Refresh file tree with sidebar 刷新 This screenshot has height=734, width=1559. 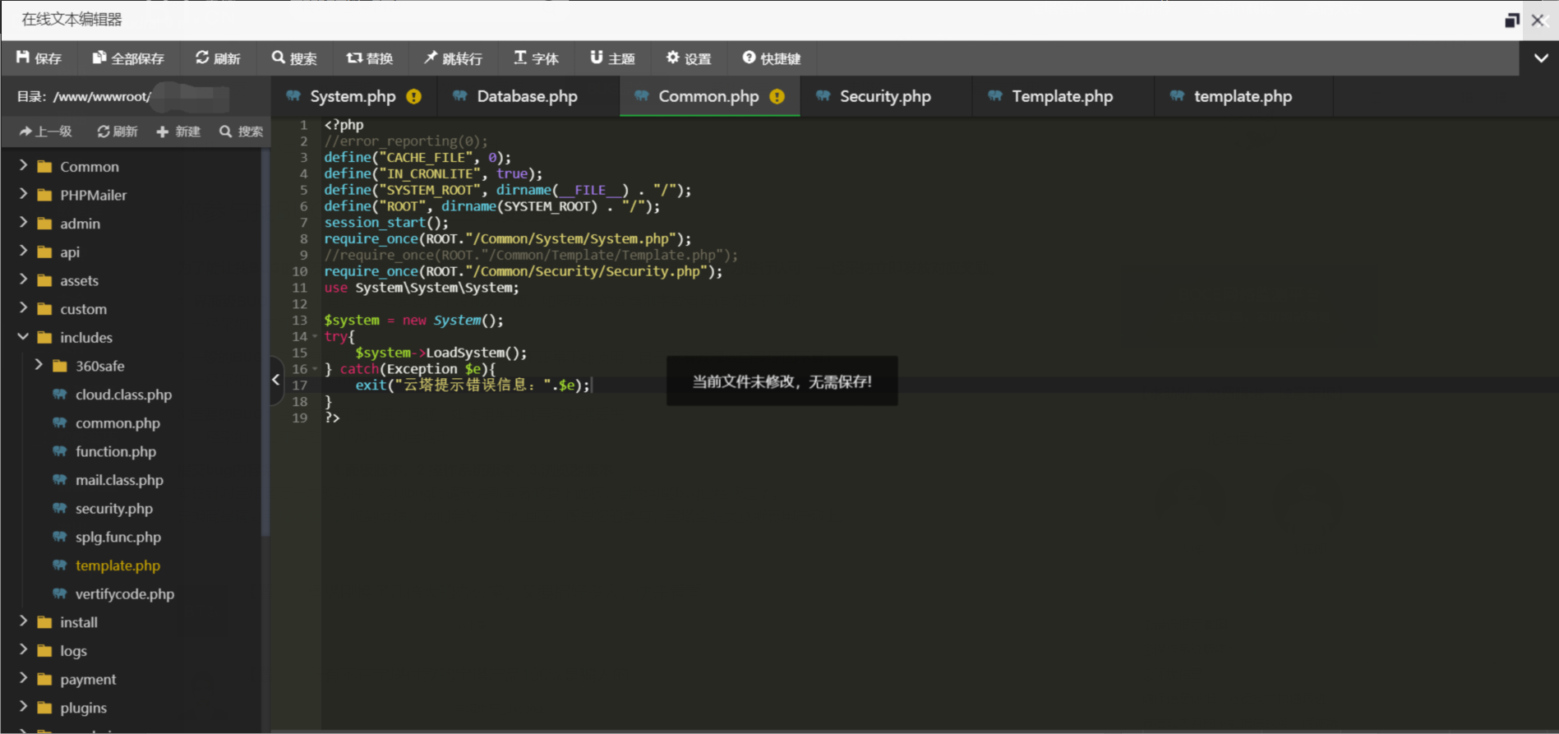(118, 132)
